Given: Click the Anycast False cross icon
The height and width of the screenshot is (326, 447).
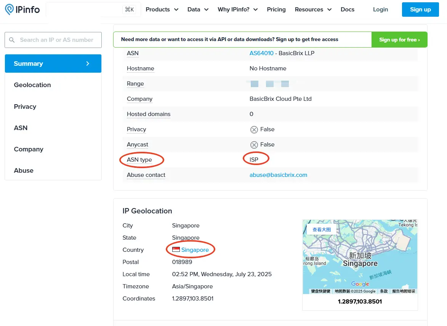Looking at the screenshot, I should click(254, 145).
